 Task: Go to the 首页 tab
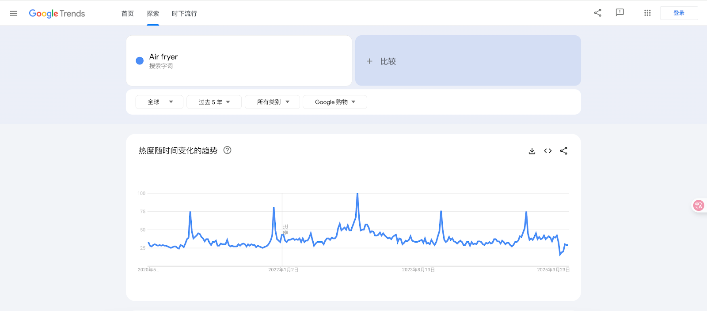(x=128, y=14)
